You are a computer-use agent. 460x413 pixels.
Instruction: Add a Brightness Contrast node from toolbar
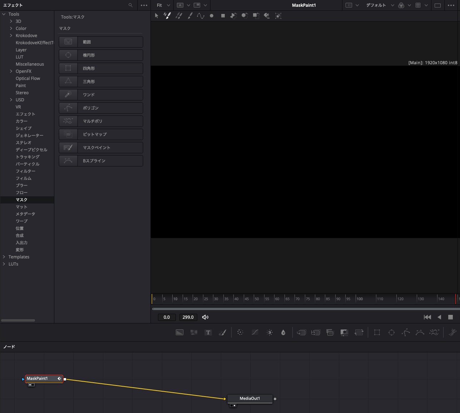pos(269,332)
